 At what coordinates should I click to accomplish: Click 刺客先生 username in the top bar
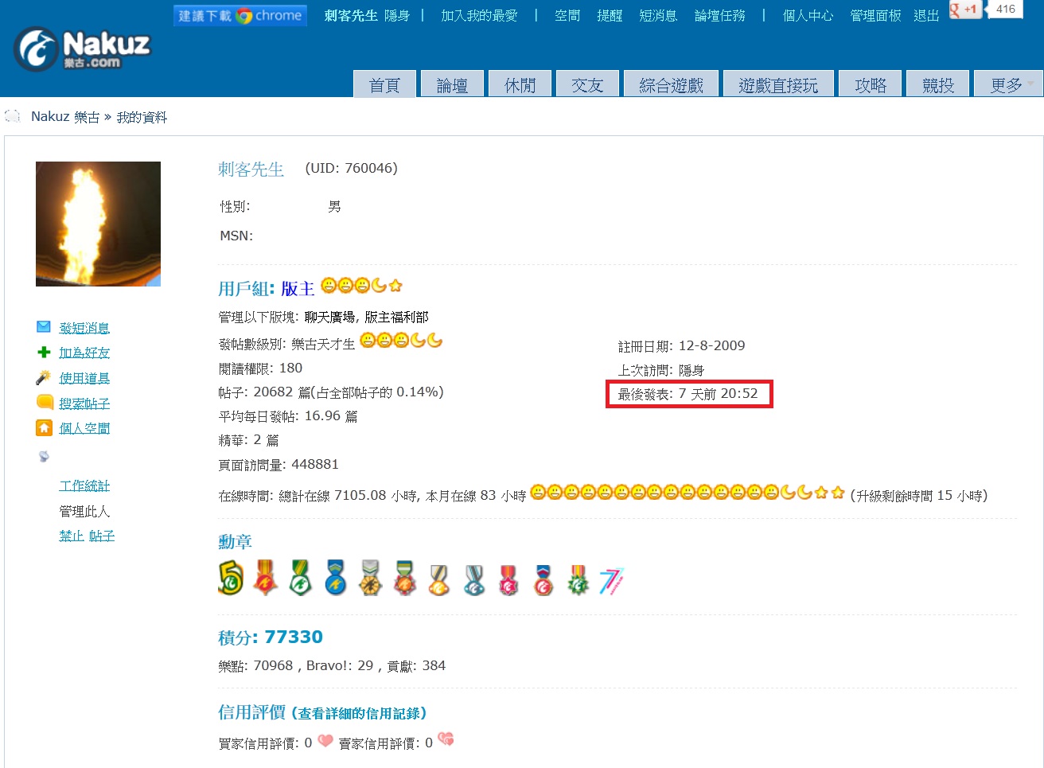coord(351,15)
